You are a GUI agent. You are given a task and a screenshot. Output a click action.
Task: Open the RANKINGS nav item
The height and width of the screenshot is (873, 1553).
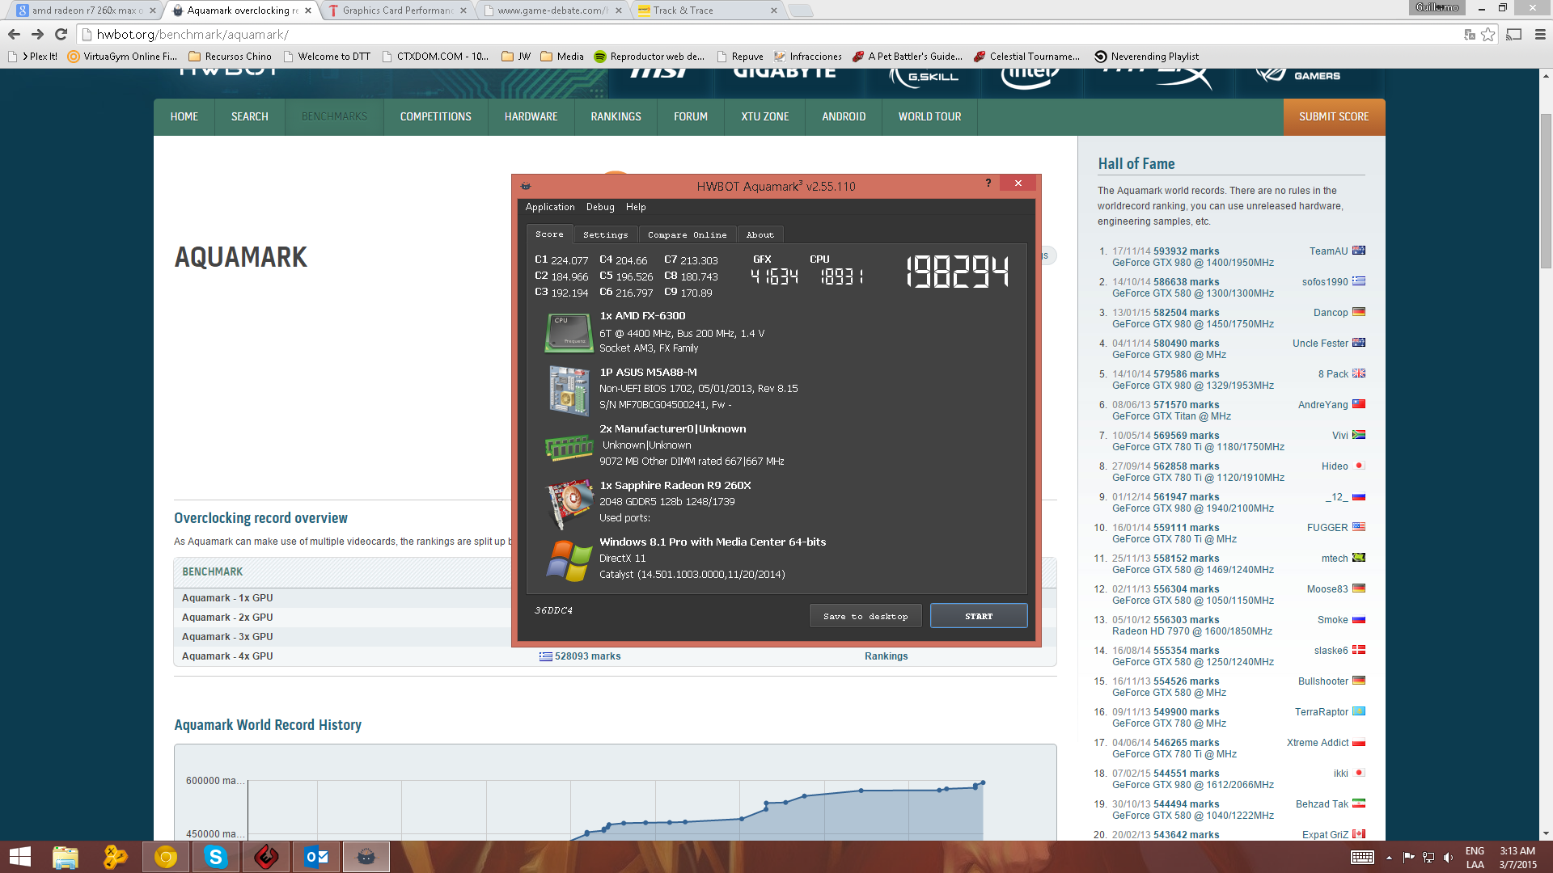pyautogui.click(x=616, y=117)
